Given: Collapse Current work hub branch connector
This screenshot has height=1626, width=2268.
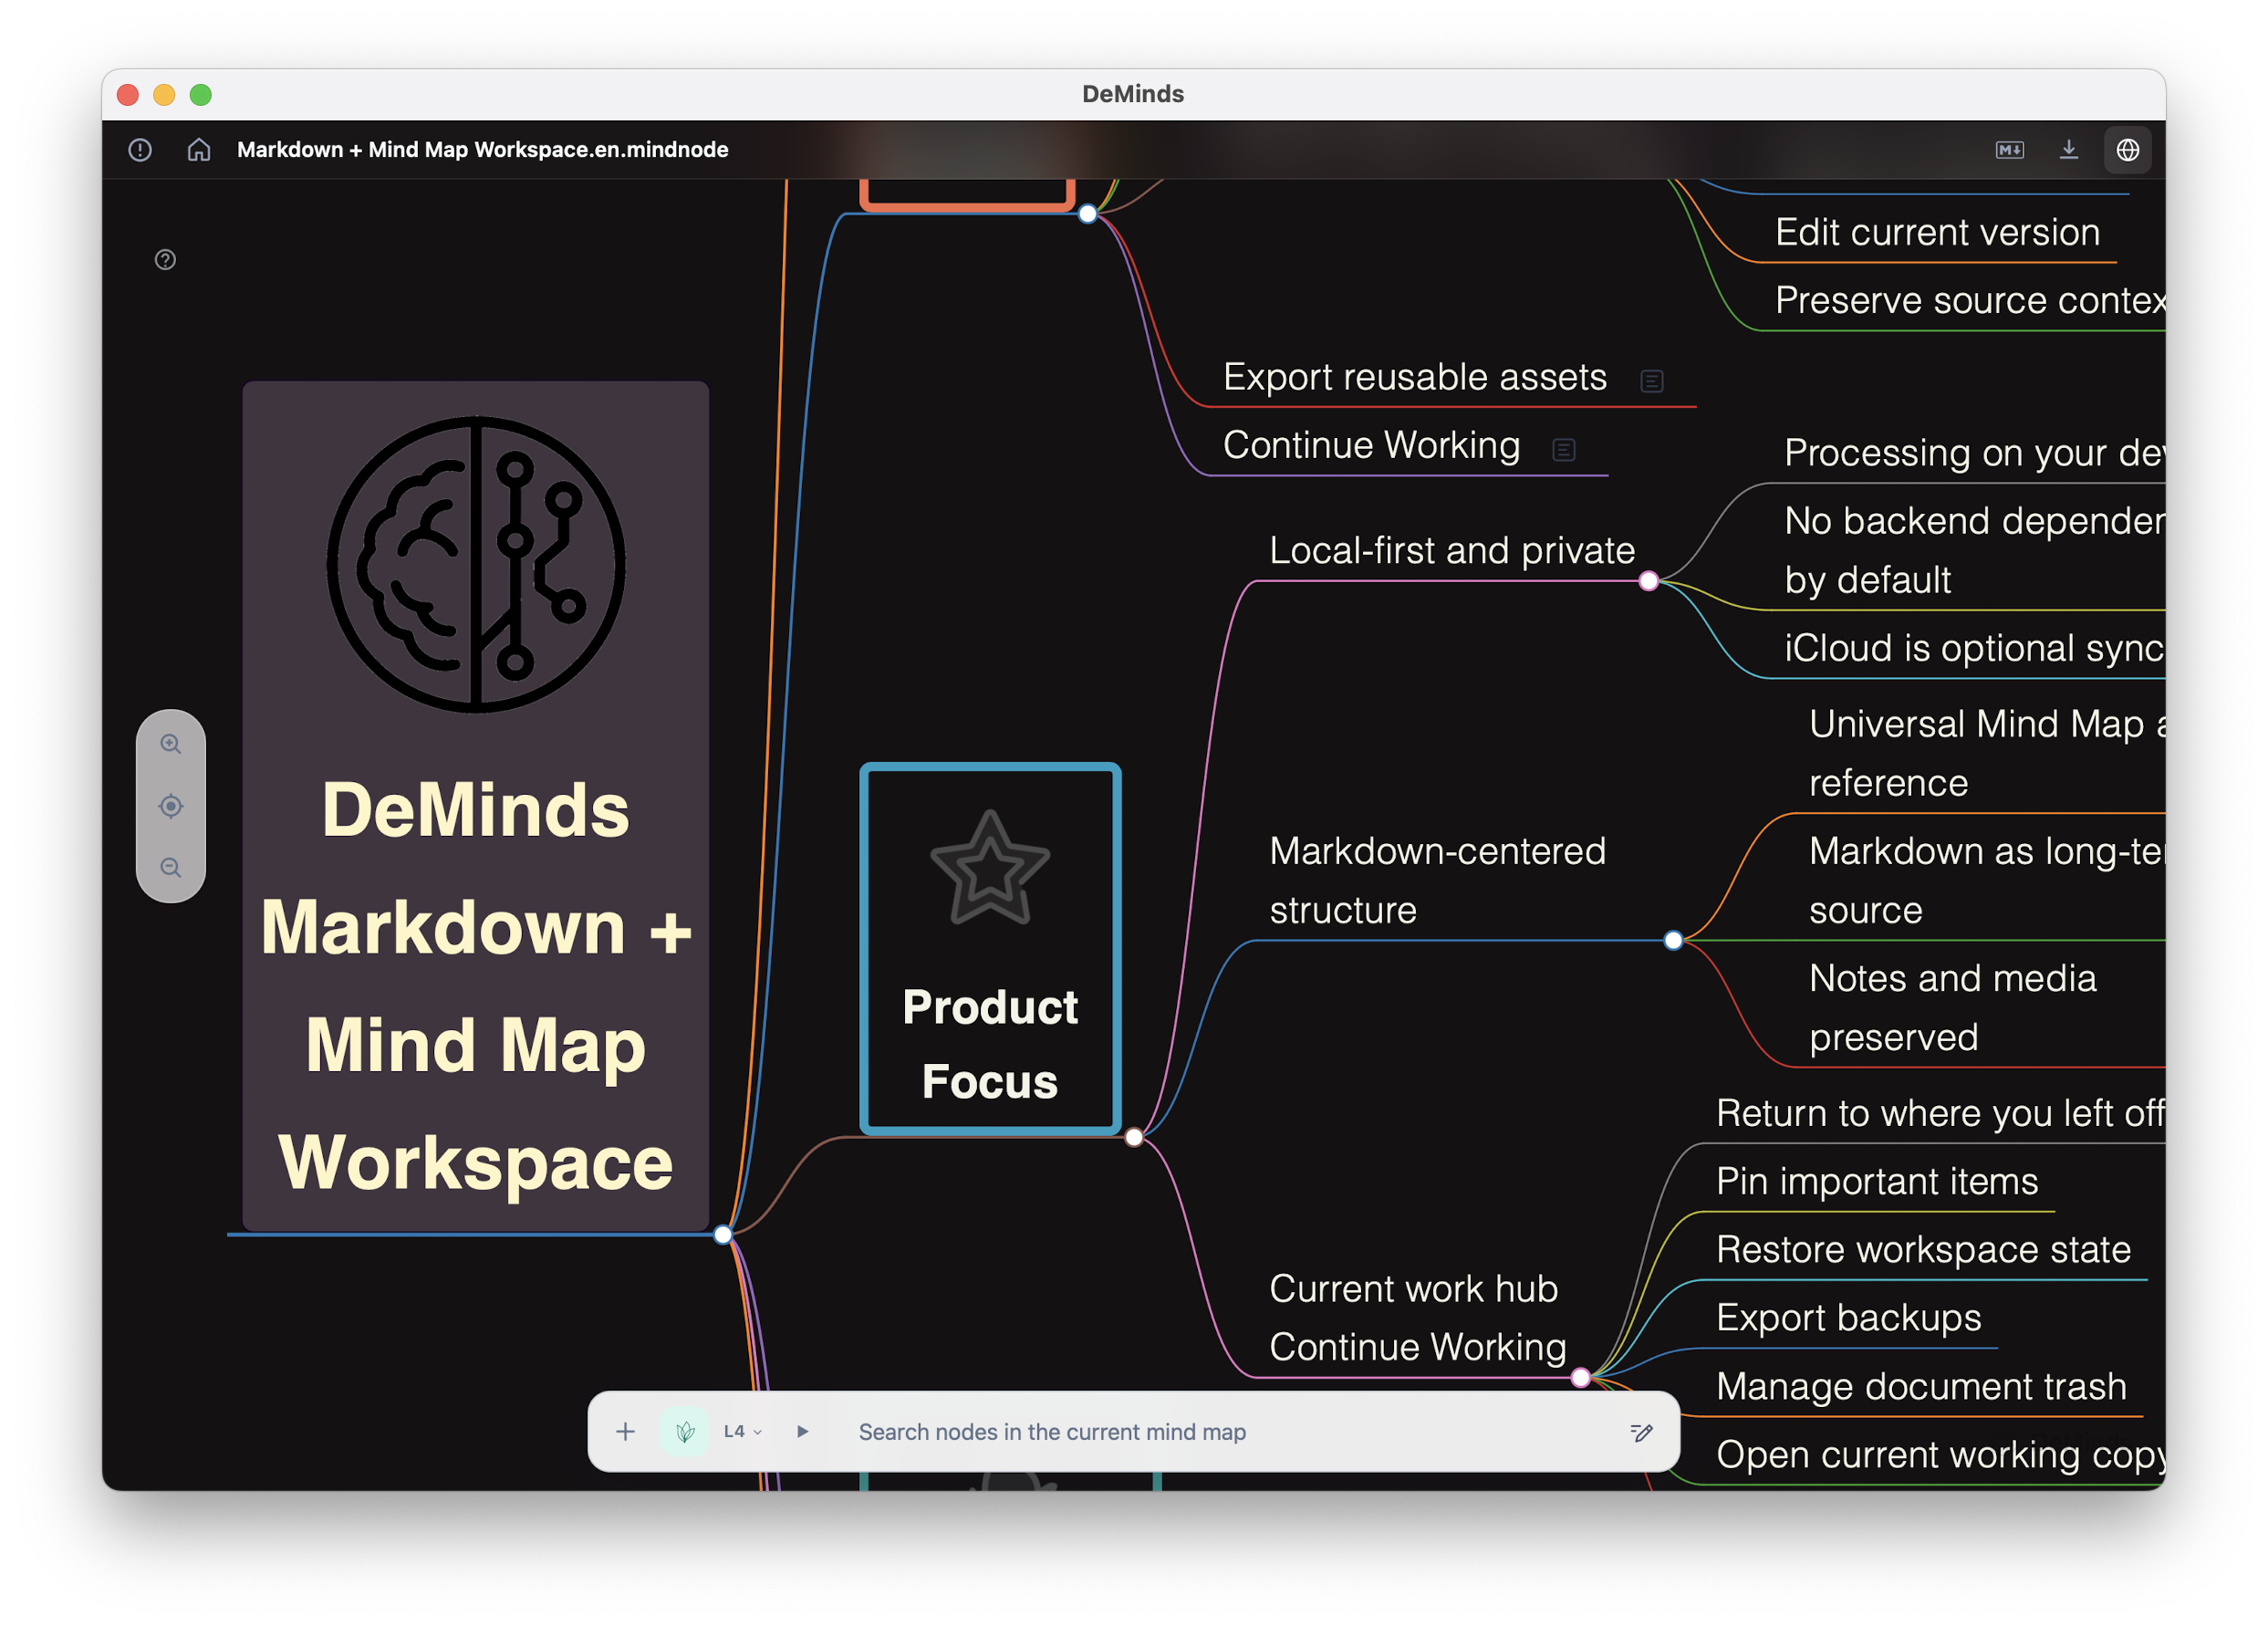Looking at the screenshot, I should 1581,1378.
